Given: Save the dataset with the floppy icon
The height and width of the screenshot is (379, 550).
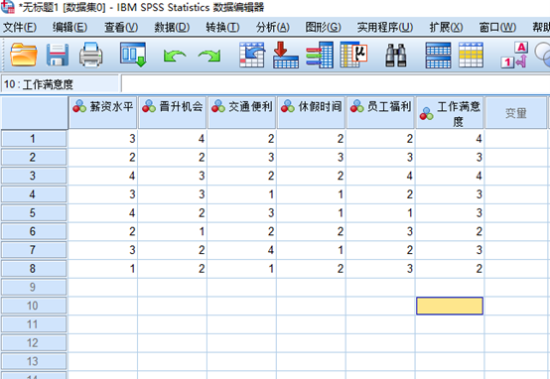Looking at the screenshot, I should tap(58, 55).
